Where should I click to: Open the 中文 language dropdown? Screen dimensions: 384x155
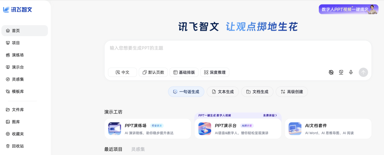click(x=122, y=72)
